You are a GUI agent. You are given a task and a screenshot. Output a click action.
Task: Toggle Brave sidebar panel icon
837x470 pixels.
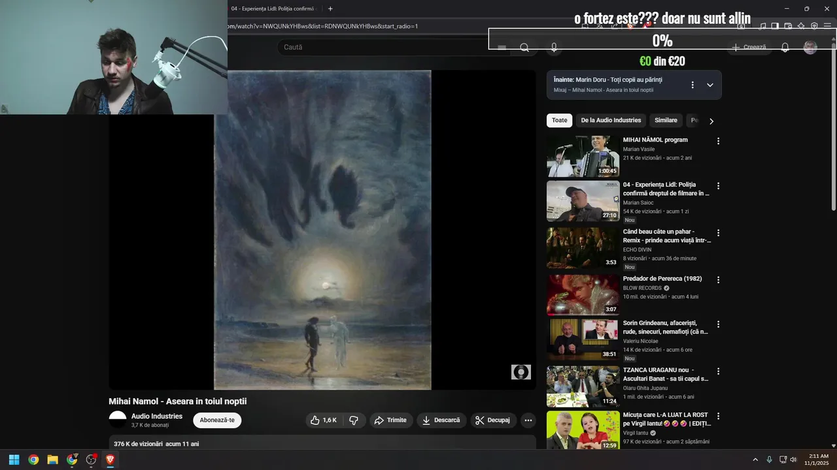click(775, 26)
